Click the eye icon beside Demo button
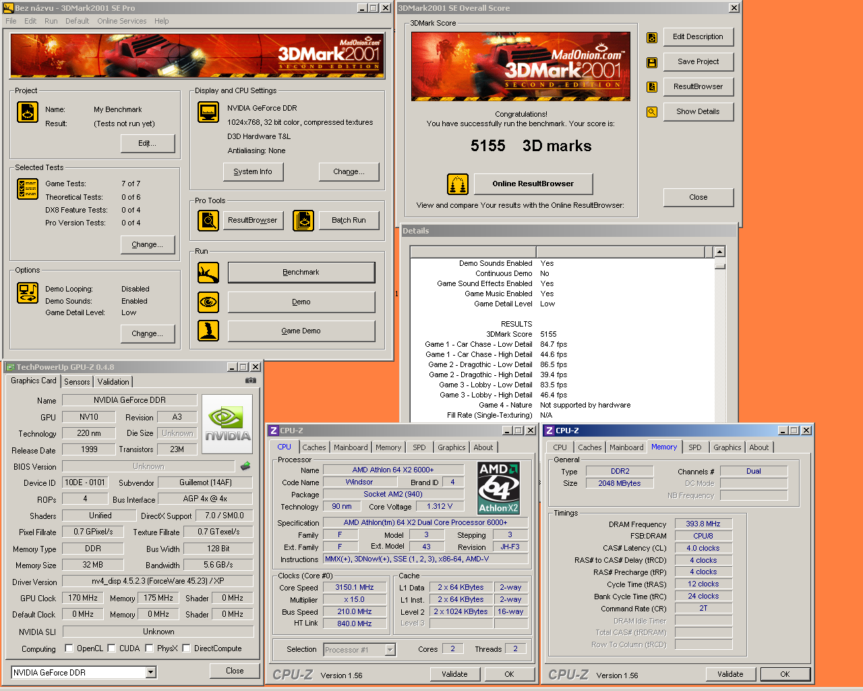The width and height of the screenshot is (863, 691). (x=208, y=302)
